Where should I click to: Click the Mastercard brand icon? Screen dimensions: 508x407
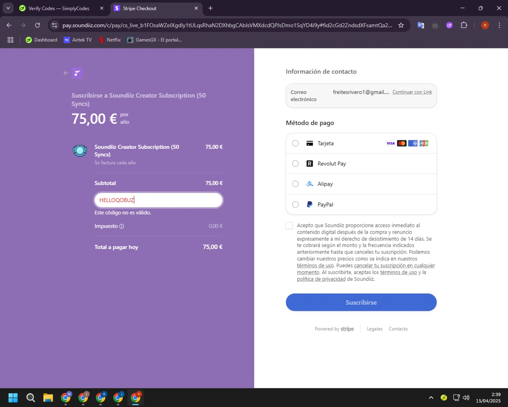402,143
